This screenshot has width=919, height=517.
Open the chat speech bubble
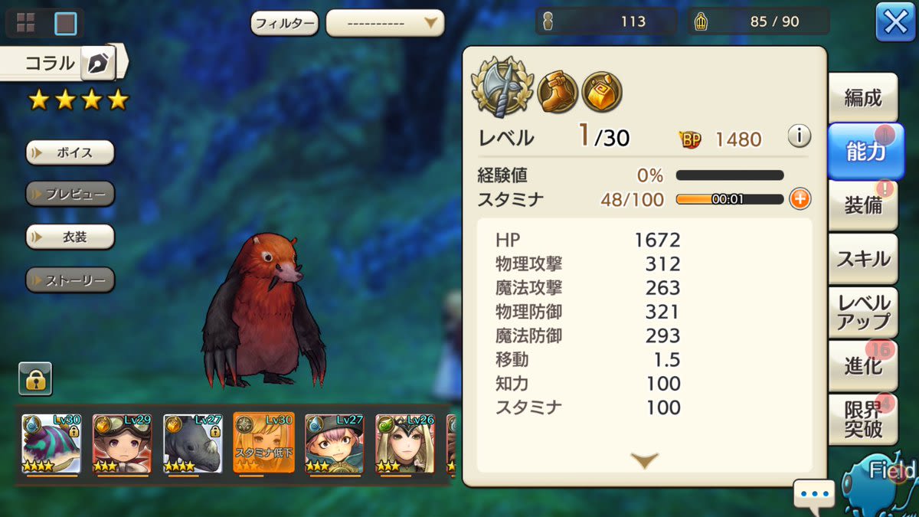coord(814,495)
